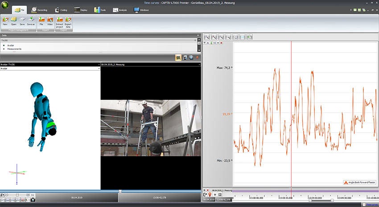Import a File
Screen dimensions: 379x207
[x=41, y=21]
